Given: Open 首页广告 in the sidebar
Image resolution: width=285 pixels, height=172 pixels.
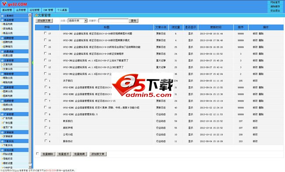Looking at the screenshot, I should 8,127.
